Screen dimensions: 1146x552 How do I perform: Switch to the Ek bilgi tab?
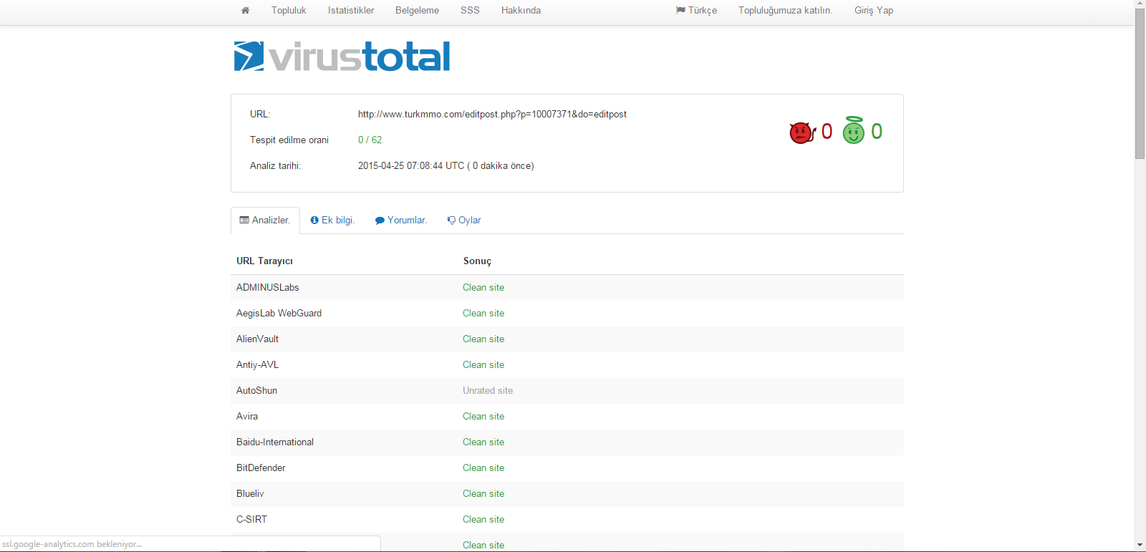click(x=332, y=221)
